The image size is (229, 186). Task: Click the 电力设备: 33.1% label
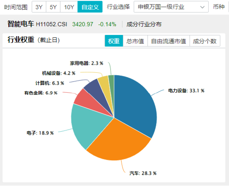pos(186,91)
